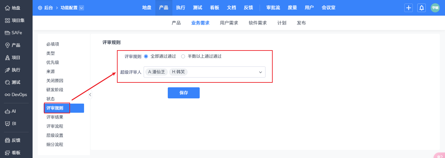
Task: Go to 文档 in the top navigation
Action: click(231, 8)
